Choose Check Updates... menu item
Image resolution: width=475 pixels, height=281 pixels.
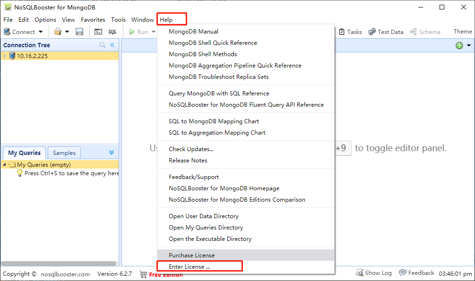(x=246, y=149)
